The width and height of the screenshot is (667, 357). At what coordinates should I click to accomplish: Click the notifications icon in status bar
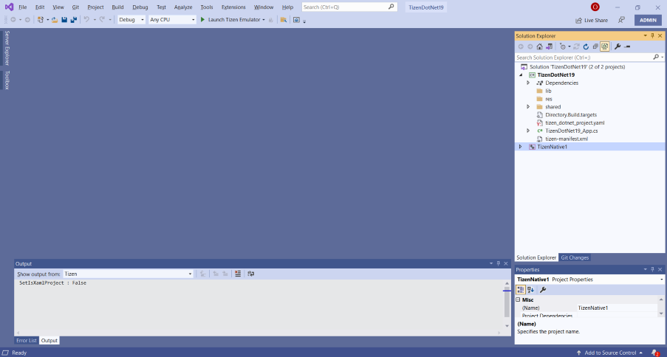pos(655,353)
